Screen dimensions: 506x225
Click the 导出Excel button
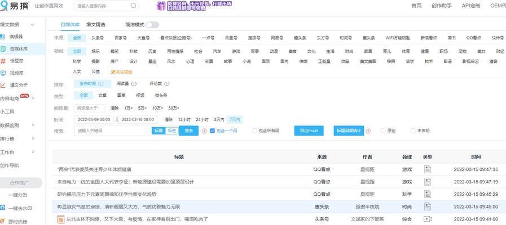pyautogui.click(x=309, y=130)
